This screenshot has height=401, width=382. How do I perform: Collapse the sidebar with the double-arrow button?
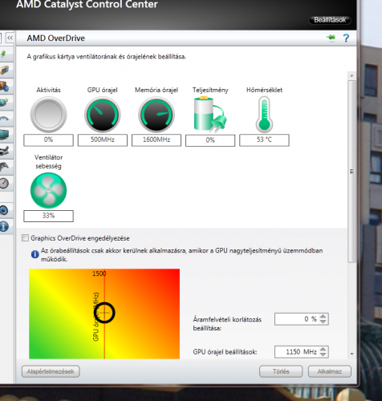[x=10, y=38]
